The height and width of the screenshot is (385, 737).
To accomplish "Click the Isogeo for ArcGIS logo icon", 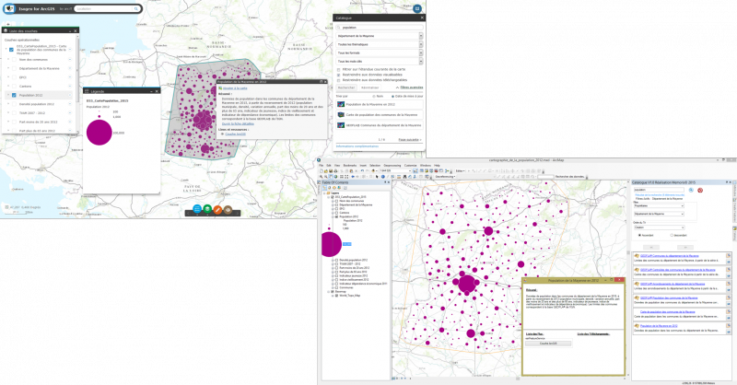I will pyautogui.click(x=8, y=8).
